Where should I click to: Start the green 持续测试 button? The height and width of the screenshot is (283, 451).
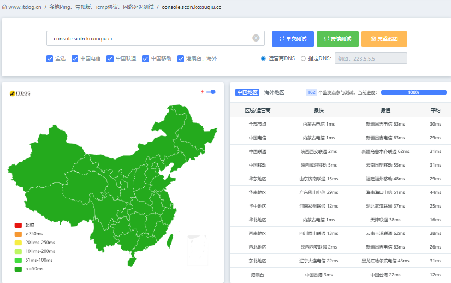337,39
